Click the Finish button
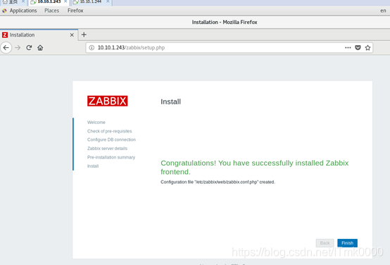Viewport: 390px width, 265px height. [x=347, y=243]
